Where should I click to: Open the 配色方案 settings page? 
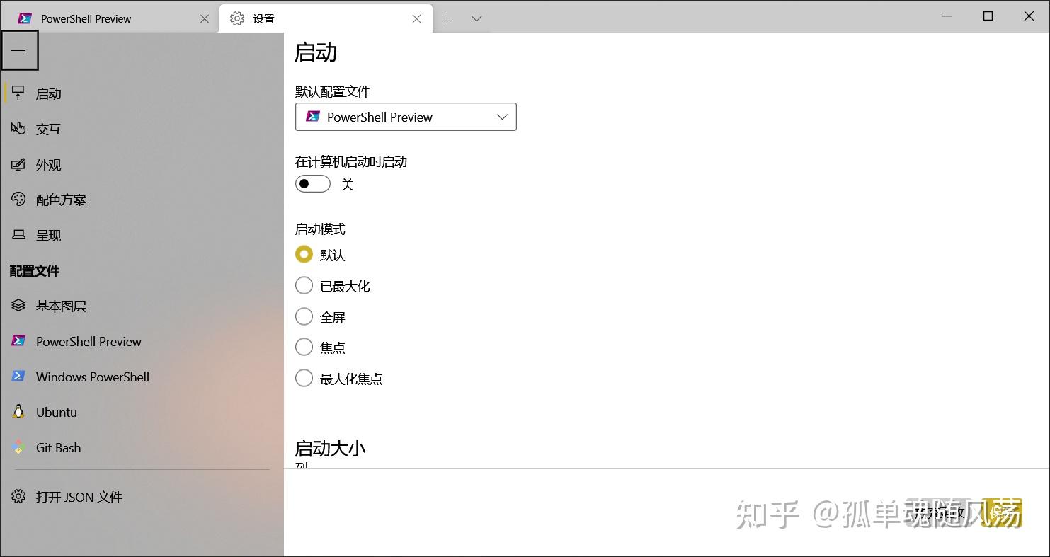142,200
